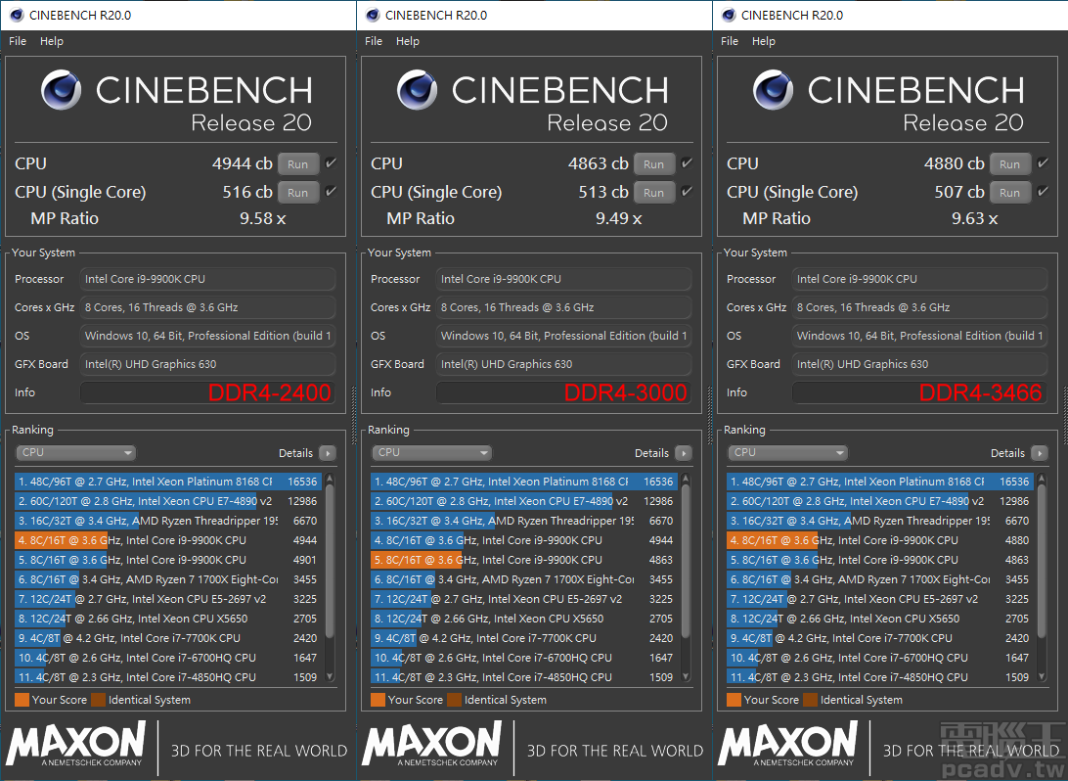Screen dimensions: 1068x781
Task: Click the down scroll arrow of the left ranking list
Action: [x=332, y=676]
